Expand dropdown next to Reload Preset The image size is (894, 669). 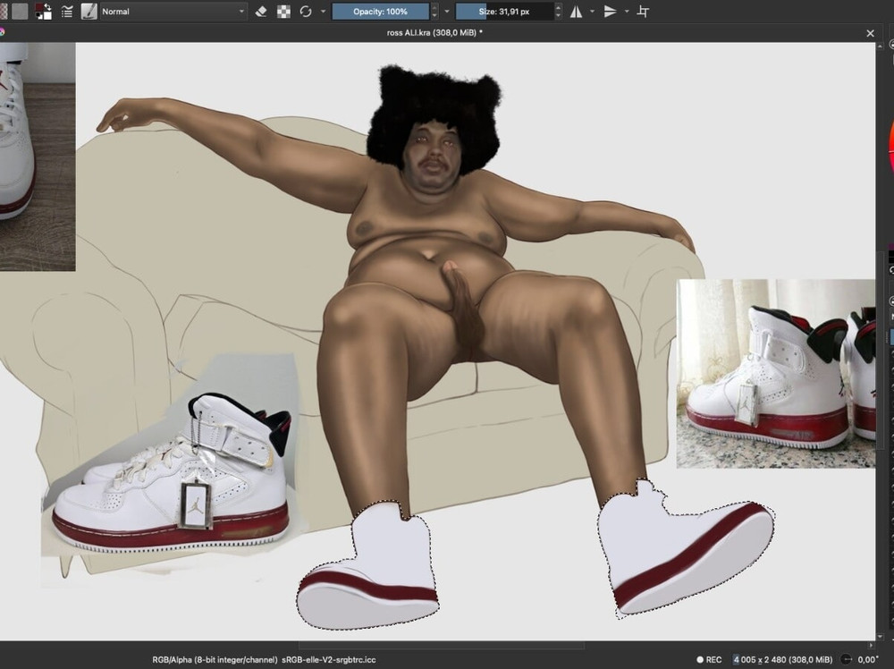pos(323,12)
